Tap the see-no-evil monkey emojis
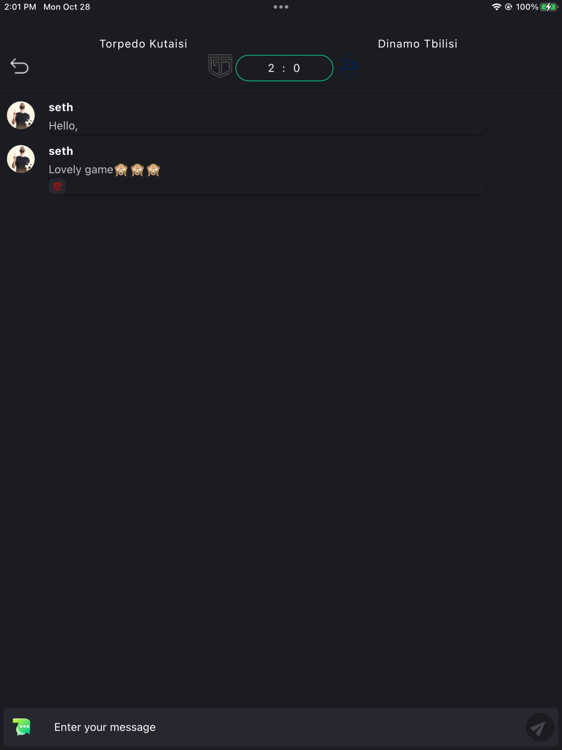The width and height of the screenshot is (562, 750). 137,170
